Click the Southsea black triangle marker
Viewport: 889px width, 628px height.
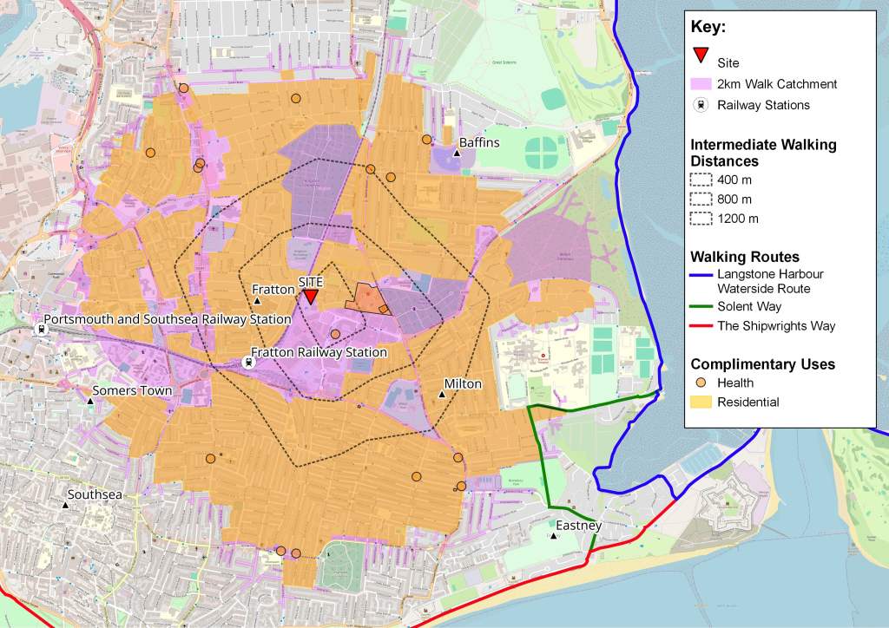tap(66, 505)
